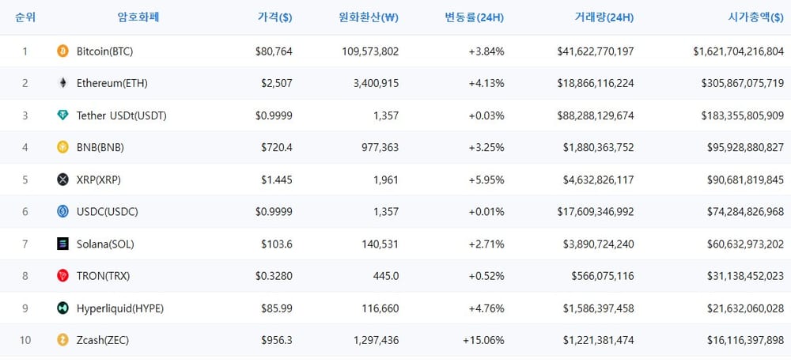Screen dimensions: 791x363
Task: Sort by the 암호화폐 column header
Action: point(138,17)
